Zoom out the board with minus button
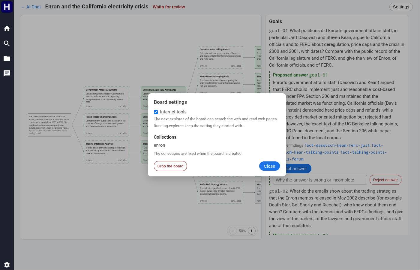420x270 pixels. (233, 231)
